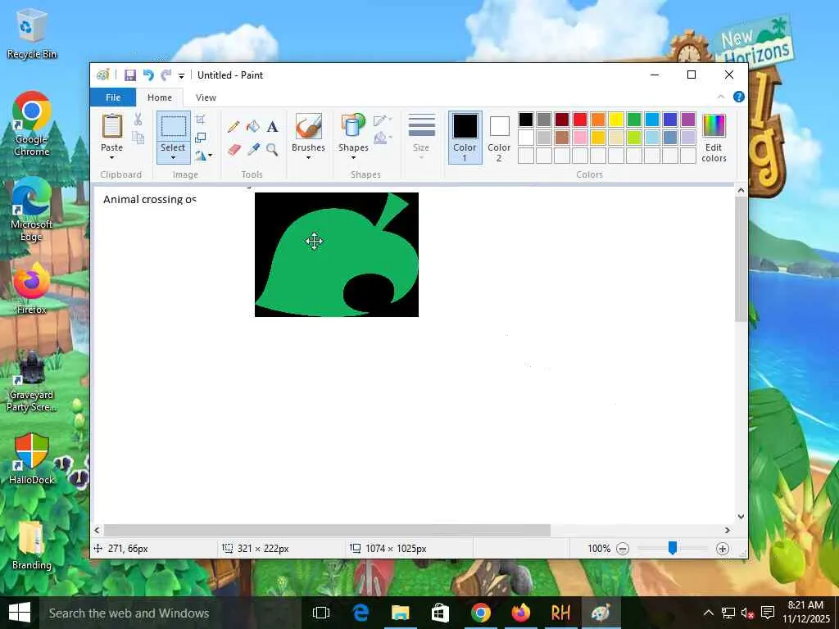839x629 pixels.
Task: Click the Paint app icon in title bar
Action: [x=102, y=75]
